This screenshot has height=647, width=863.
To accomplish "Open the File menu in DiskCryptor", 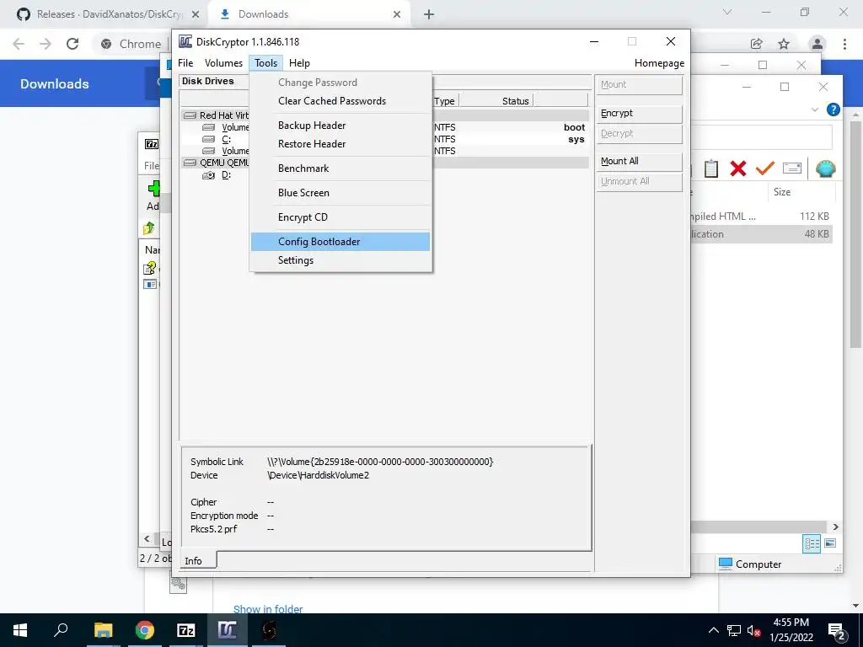I will tap(185, 63).
